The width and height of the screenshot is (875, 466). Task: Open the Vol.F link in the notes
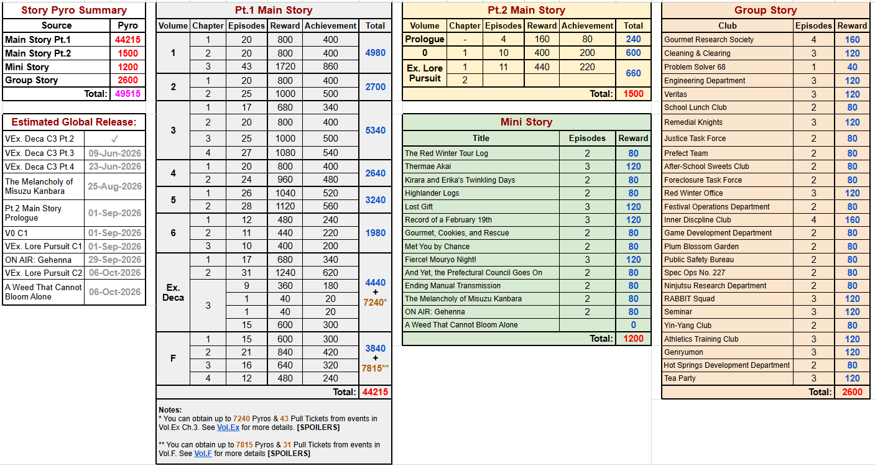[203, 454]
